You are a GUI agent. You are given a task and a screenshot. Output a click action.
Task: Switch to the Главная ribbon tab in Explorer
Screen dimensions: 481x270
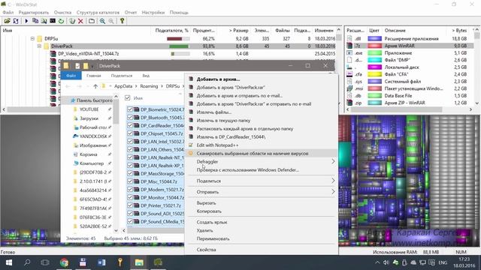tap(93, 76)
